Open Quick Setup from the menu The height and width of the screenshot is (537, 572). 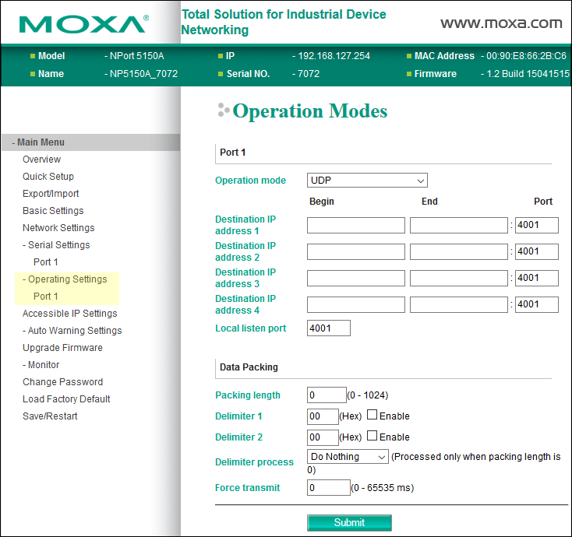pos(48,177)
